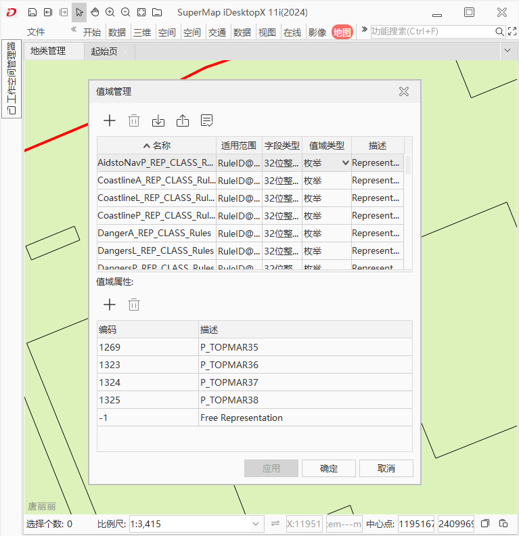Select the Pan hand tool
This screenshot has width=519, height=536.
(x=95, y=12)
